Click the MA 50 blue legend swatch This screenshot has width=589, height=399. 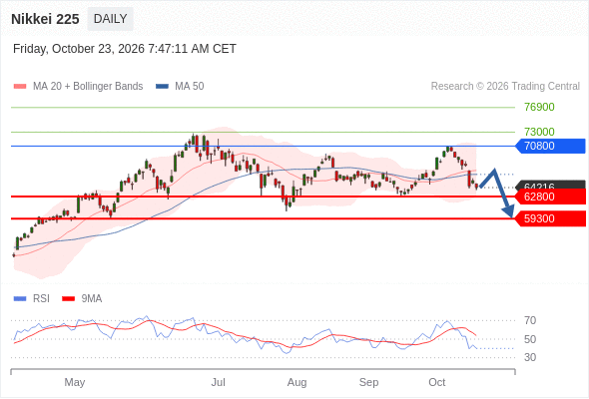[x=162, y=87]
